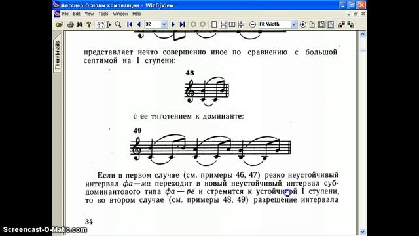Minimize the inner document window
The image size is (419, 236).
coord(349,14)
